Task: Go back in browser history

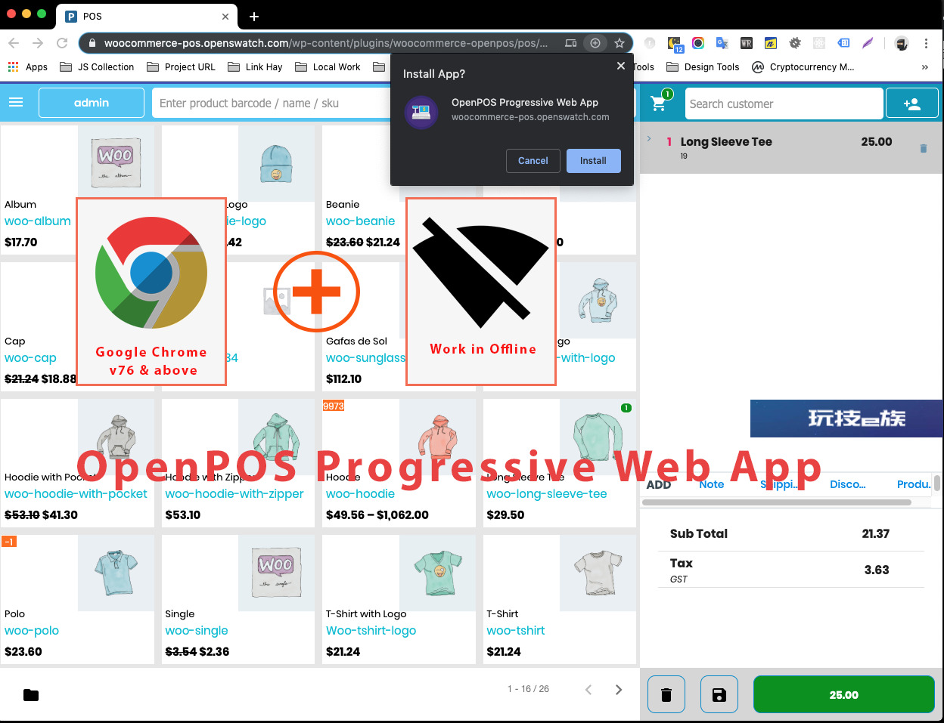Action: [x=14, y=43]
